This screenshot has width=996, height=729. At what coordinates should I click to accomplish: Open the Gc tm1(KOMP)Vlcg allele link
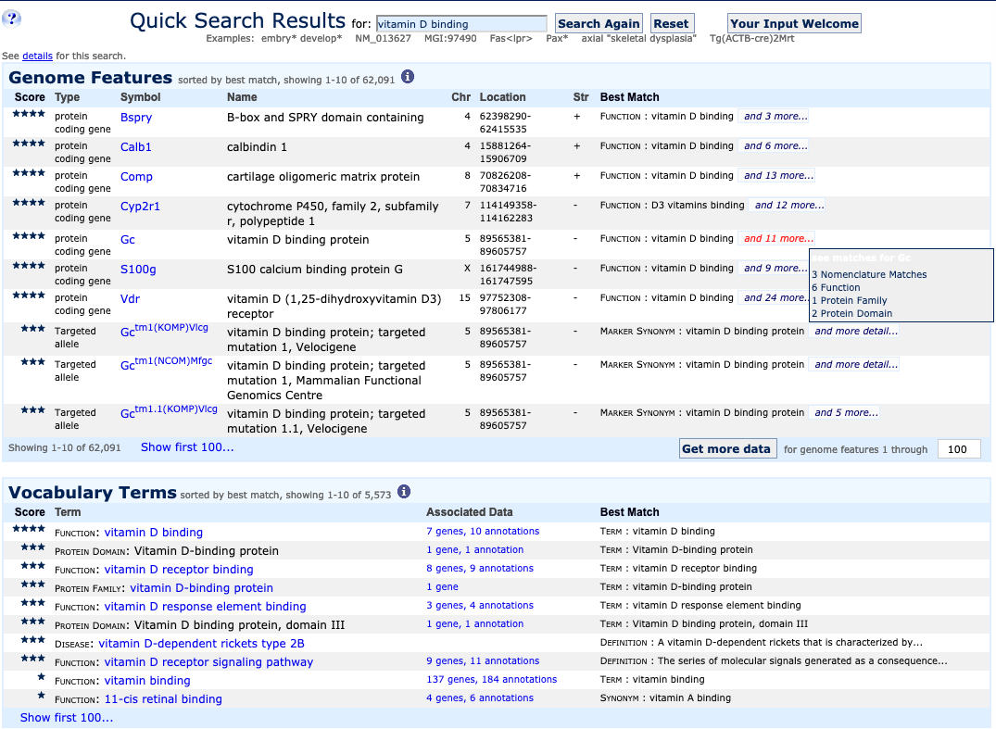click(165, 330)
